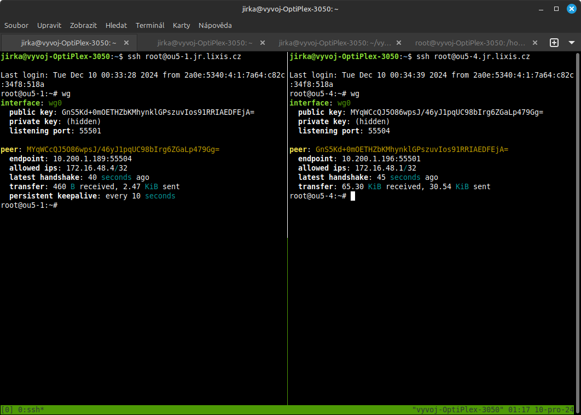Open the Nápověda menu

tap(215, 25)
